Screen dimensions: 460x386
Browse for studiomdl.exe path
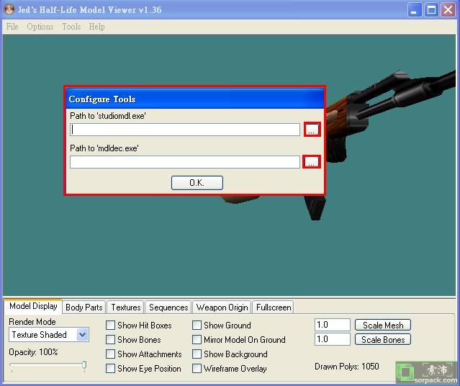[312, 130]
